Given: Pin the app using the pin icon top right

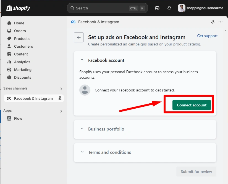Looking at the screenshot, I should (213, 22).
